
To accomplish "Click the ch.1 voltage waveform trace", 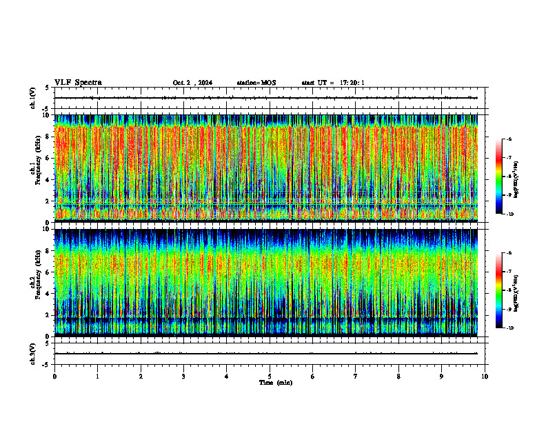I will click(266, 98).
